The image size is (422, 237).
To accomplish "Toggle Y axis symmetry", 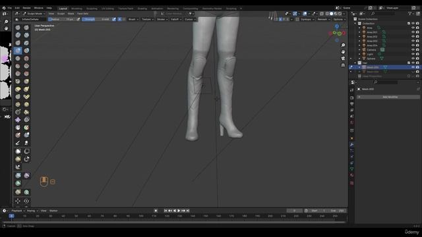I will pyautogui.click(x=284, y=19).
